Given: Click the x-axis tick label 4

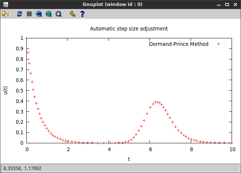Looking at the screenshot, I should pos(109,149).
